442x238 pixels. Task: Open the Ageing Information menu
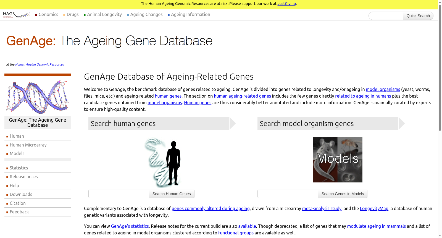point(189,15)
